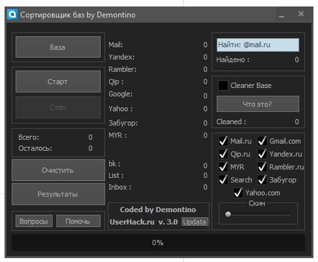
Task: Open the Результаты button
Action: tap(58, 194)
